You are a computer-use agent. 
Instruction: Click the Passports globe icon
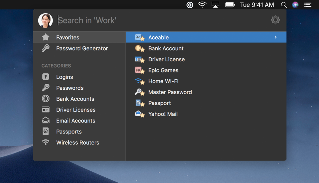coord(46,131)
